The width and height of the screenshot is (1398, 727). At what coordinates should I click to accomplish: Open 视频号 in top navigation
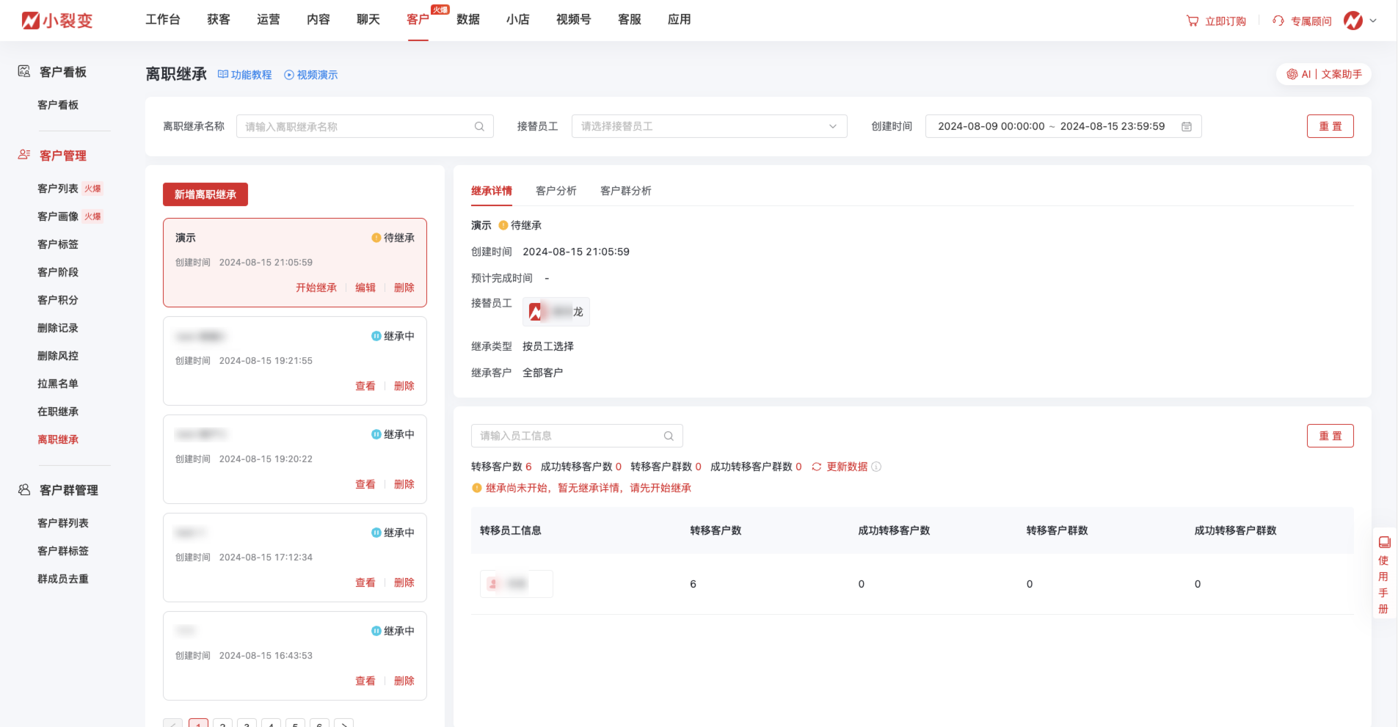[x=574, y=20]
